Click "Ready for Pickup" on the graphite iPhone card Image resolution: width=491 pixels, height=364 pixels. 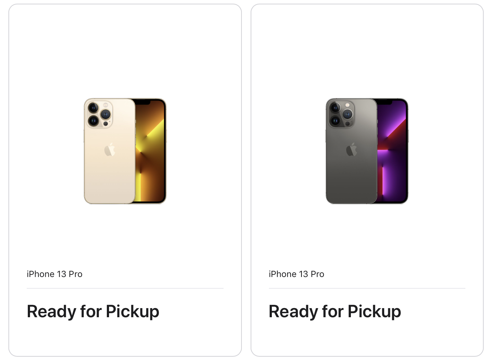tap(335, 312)
